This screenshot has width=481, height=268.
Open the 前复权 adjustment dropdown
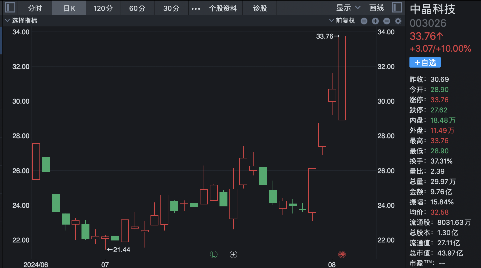[x=342, y=20]
